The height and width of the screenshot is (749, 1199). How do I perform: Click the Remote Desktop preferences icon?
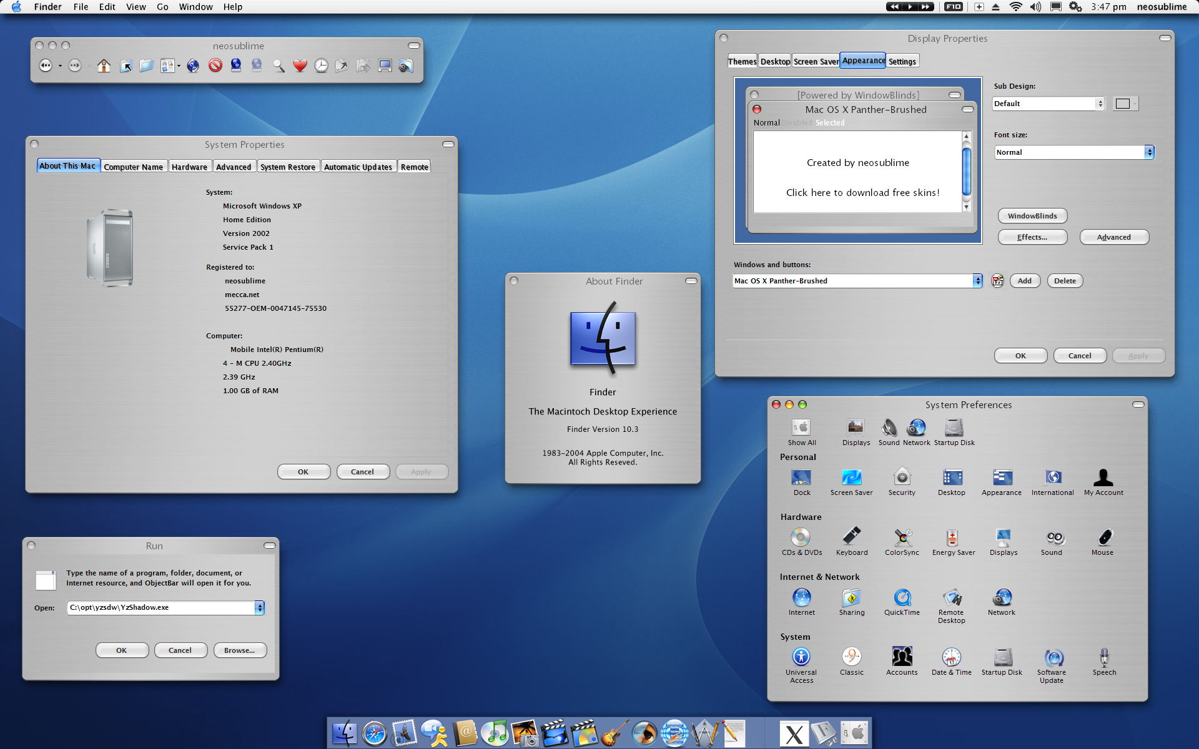[x=950, y=598]
